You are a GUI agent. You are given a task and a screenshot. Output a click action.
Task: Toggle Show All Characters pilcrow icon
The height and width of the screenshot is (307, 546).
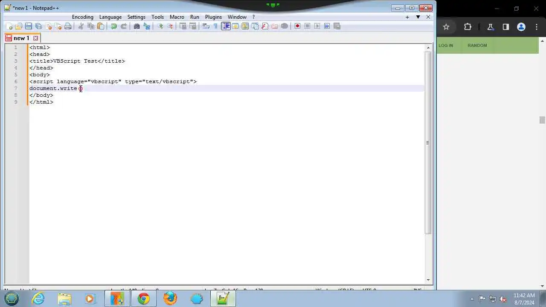215,26
